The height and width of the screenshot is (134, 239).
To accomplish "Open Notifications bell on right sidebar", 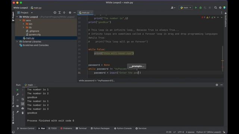I will pos(226,13).
